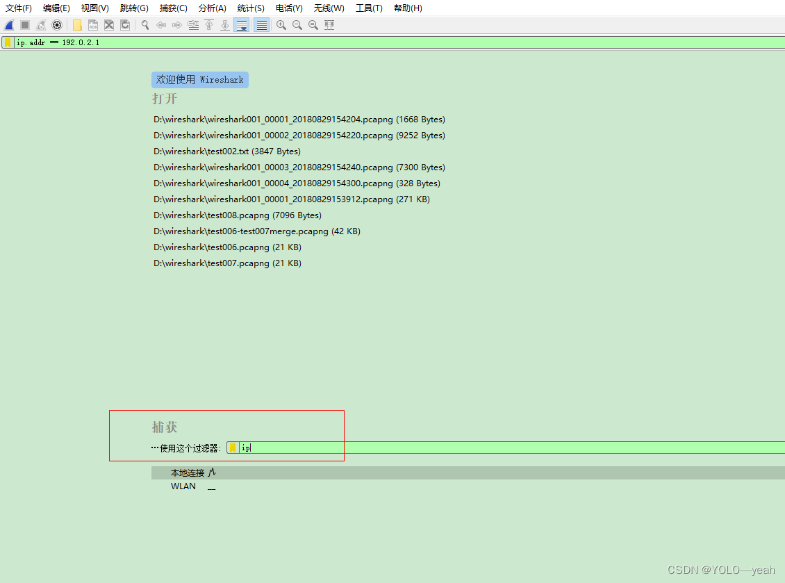Reload the capture file icon
Image resolution: width=785 pixels, height=583 pixels.
coord(125,25)
